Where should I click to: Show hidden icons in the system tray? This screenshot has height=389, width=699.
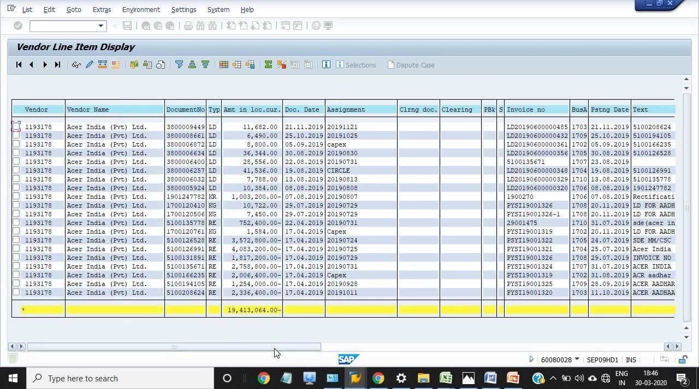click(553, 378)
